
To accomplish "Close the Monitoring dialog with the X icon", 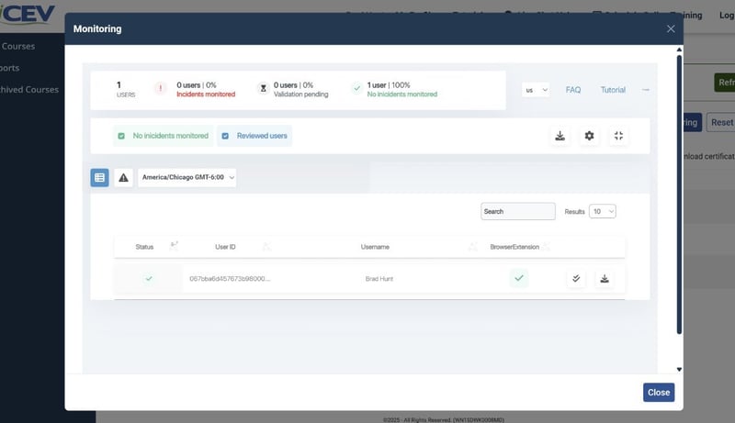I will (671, 29).
